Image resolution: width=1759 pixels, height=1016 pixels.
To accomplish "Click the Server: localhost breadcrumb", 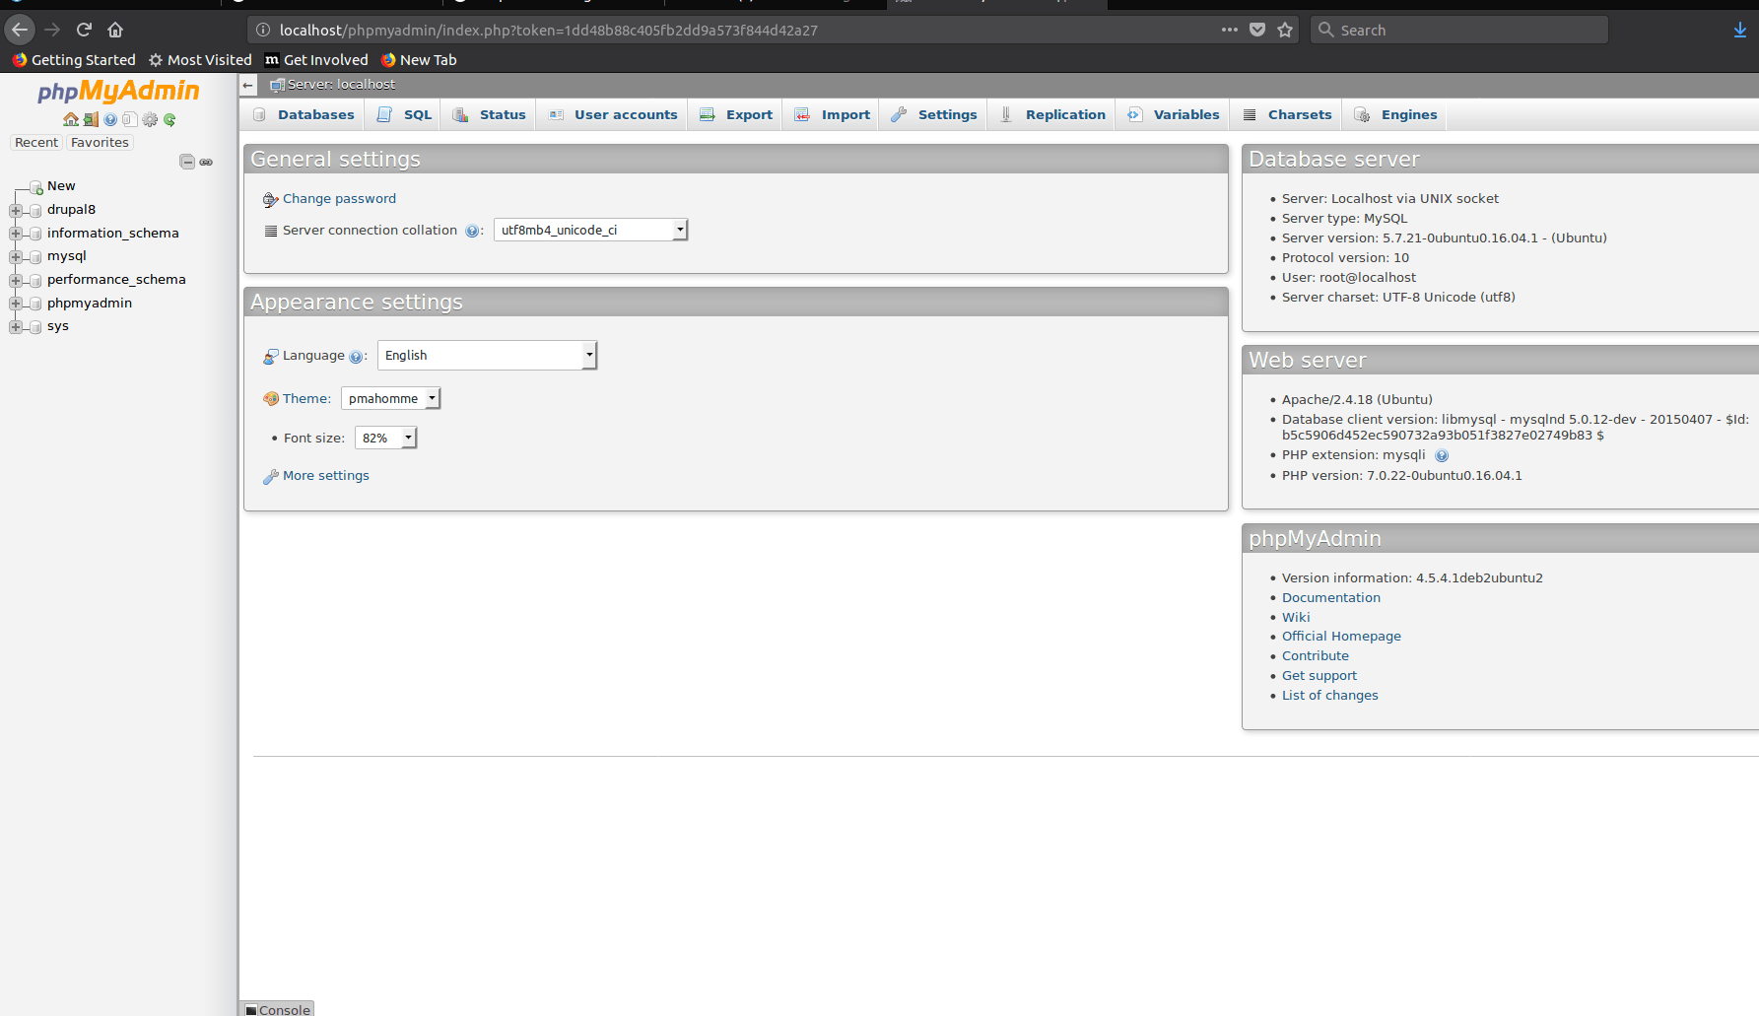I will [341, 85].
